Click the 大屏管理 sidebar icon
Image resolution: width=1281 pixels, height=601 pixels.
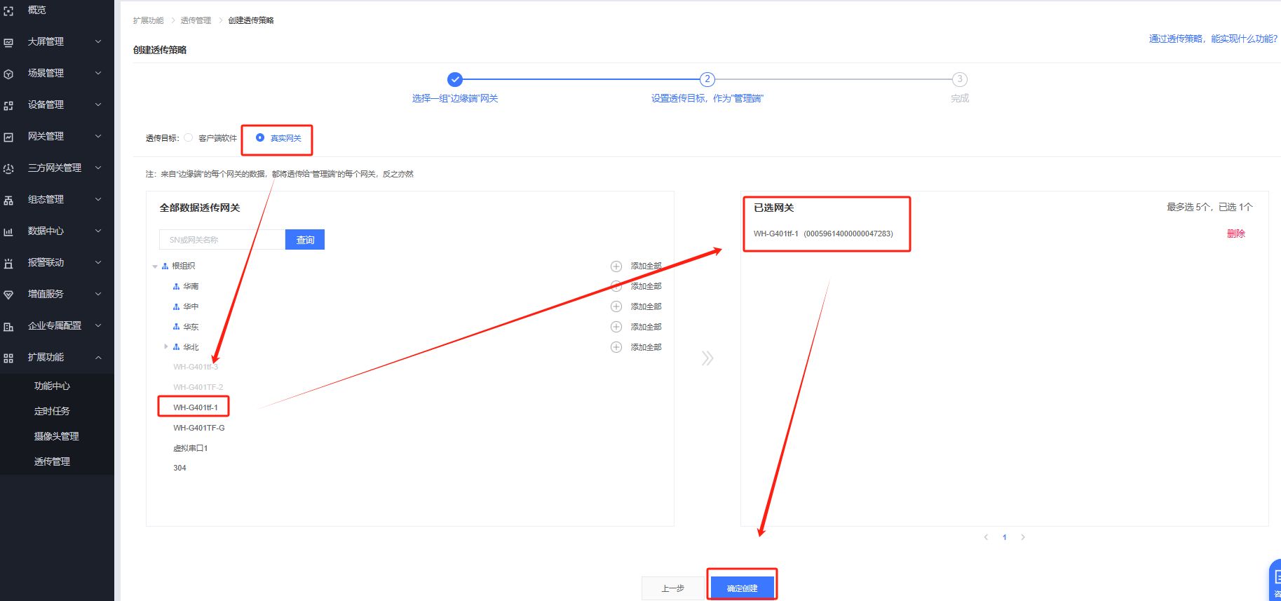click(x=8, y=43)
